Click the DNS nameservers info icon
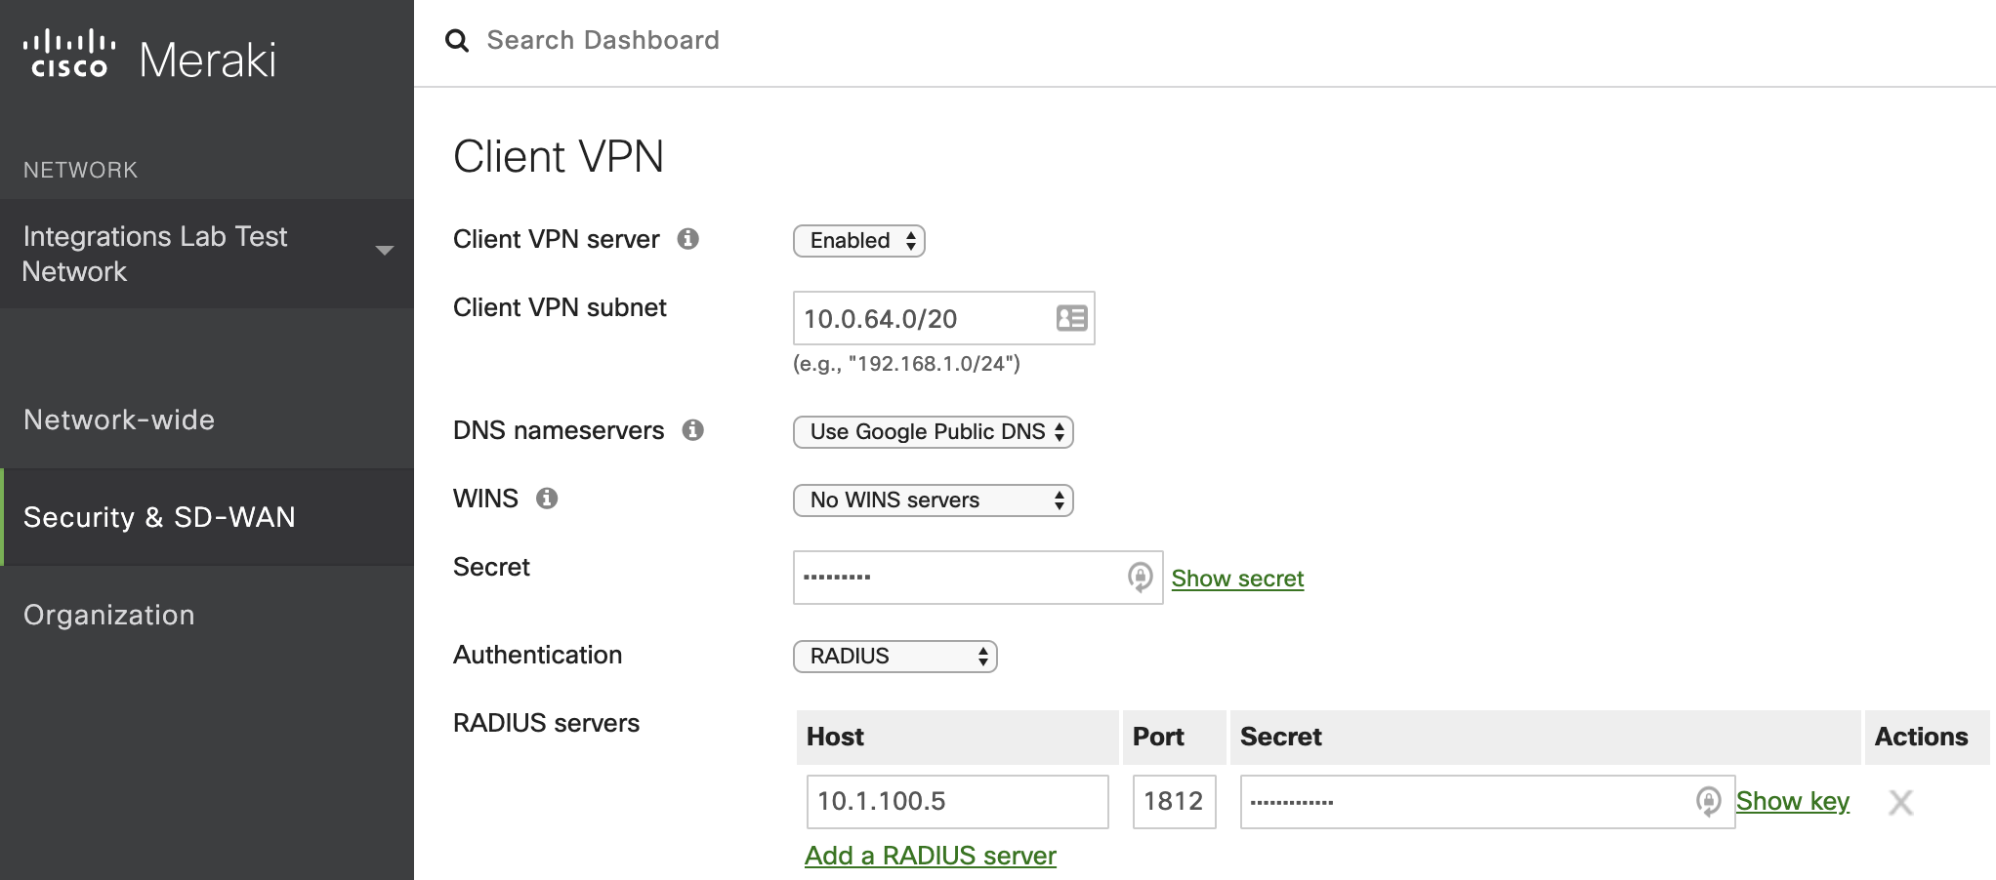 click(694, 429)
